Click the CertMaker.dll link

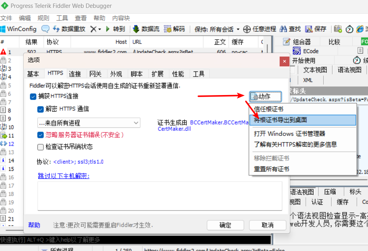coord(174,129)
